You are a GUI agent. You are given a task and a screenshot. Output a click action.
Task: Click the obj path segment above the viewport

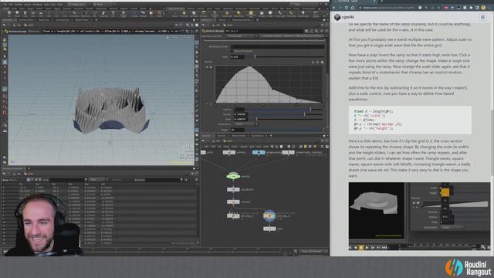click(x=17, y=25)
